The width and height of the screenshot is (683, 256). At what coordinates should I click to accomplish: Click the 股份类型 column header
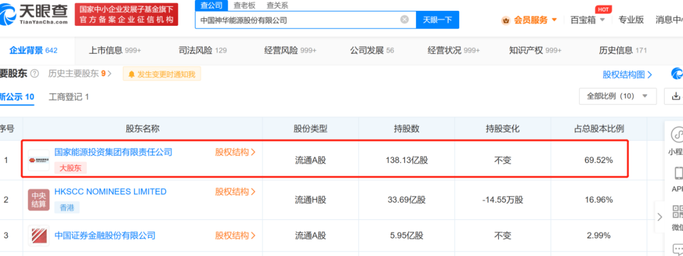pos(310,129)
